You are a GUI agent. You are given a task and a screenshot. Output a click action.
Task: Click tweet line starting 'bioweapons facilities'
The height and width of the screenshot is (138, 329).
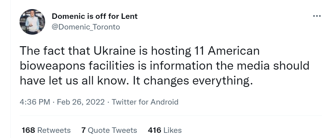pyautogui.click(x=164, y=66)
